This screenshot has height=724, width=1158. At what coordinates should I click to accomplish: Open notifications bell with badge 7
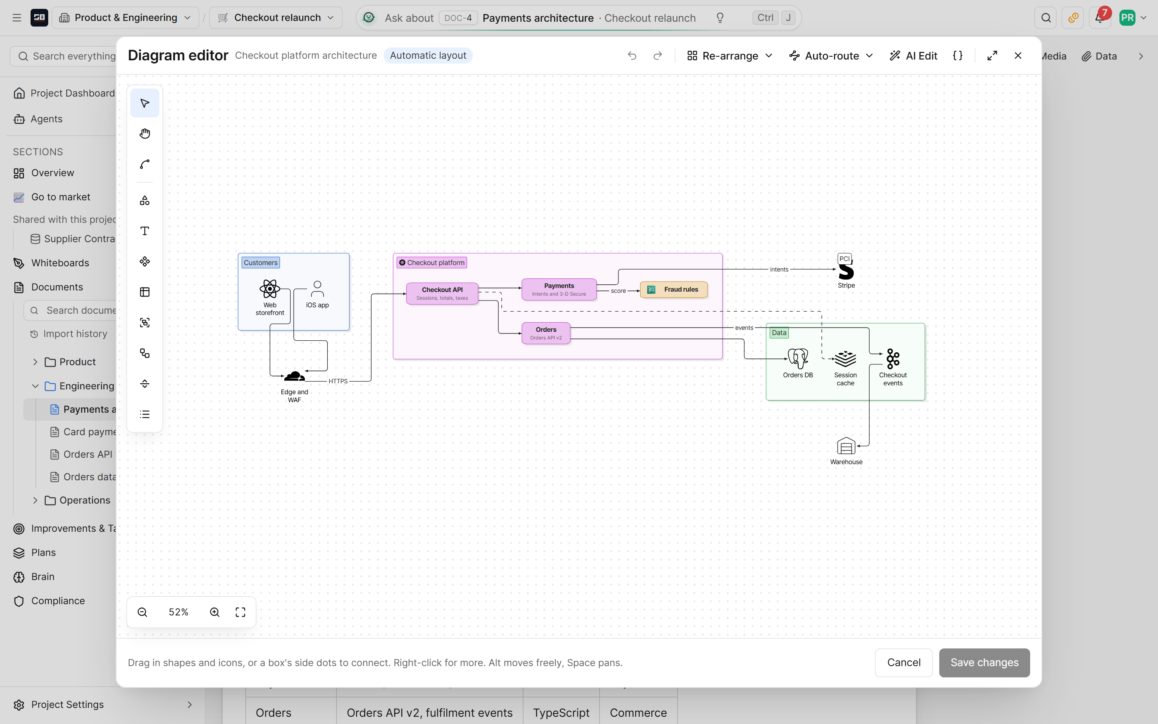tap(1100, 18)
